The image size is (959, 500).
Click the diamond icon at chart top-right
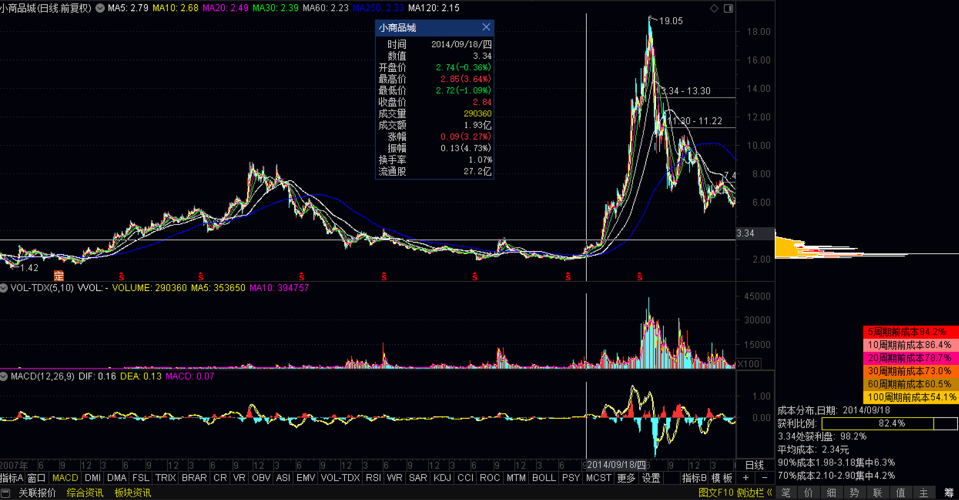click(714, 8)
